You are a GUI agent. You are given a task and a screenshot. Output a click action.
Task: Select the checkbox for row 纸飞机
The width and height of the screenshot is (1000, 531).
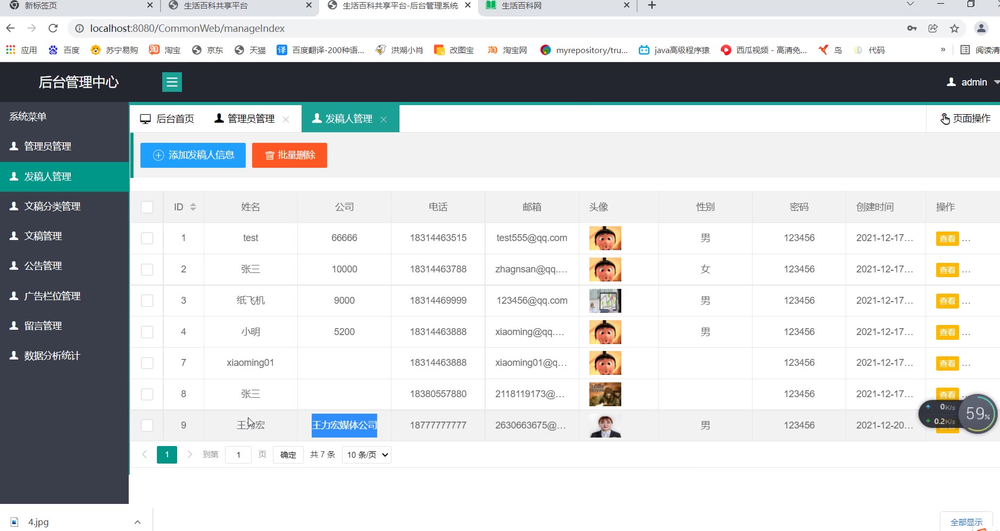pyautogui.click(x=147, y=301)
